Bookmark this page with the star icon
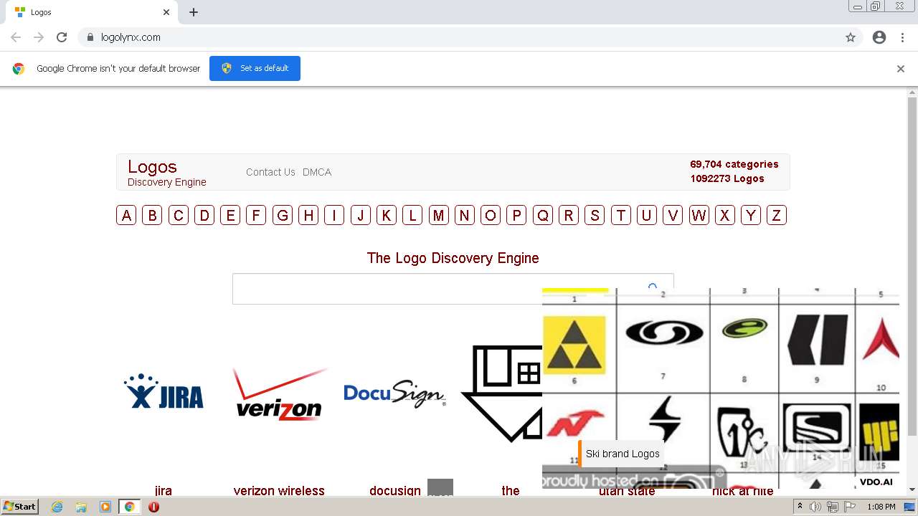This screenshot has height=516, width=918. (851, 37)
